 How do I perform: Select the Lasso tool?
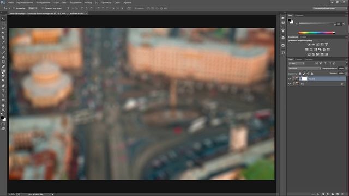pos(3,28)
